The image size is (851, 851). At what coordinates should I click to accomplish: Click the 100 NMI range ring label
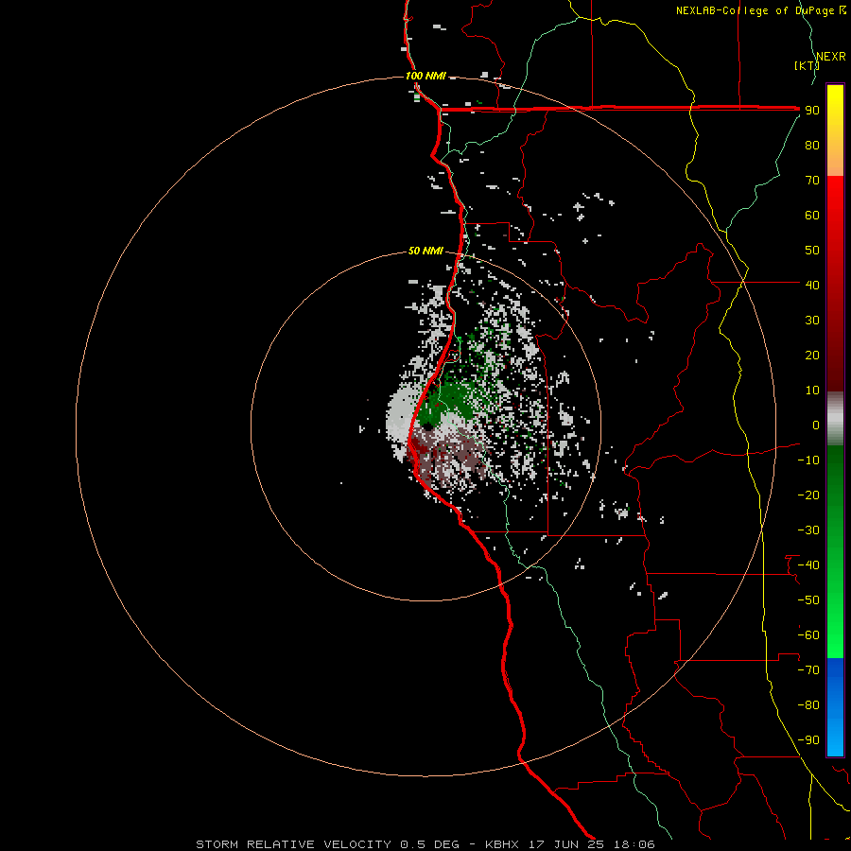[425, 76]
